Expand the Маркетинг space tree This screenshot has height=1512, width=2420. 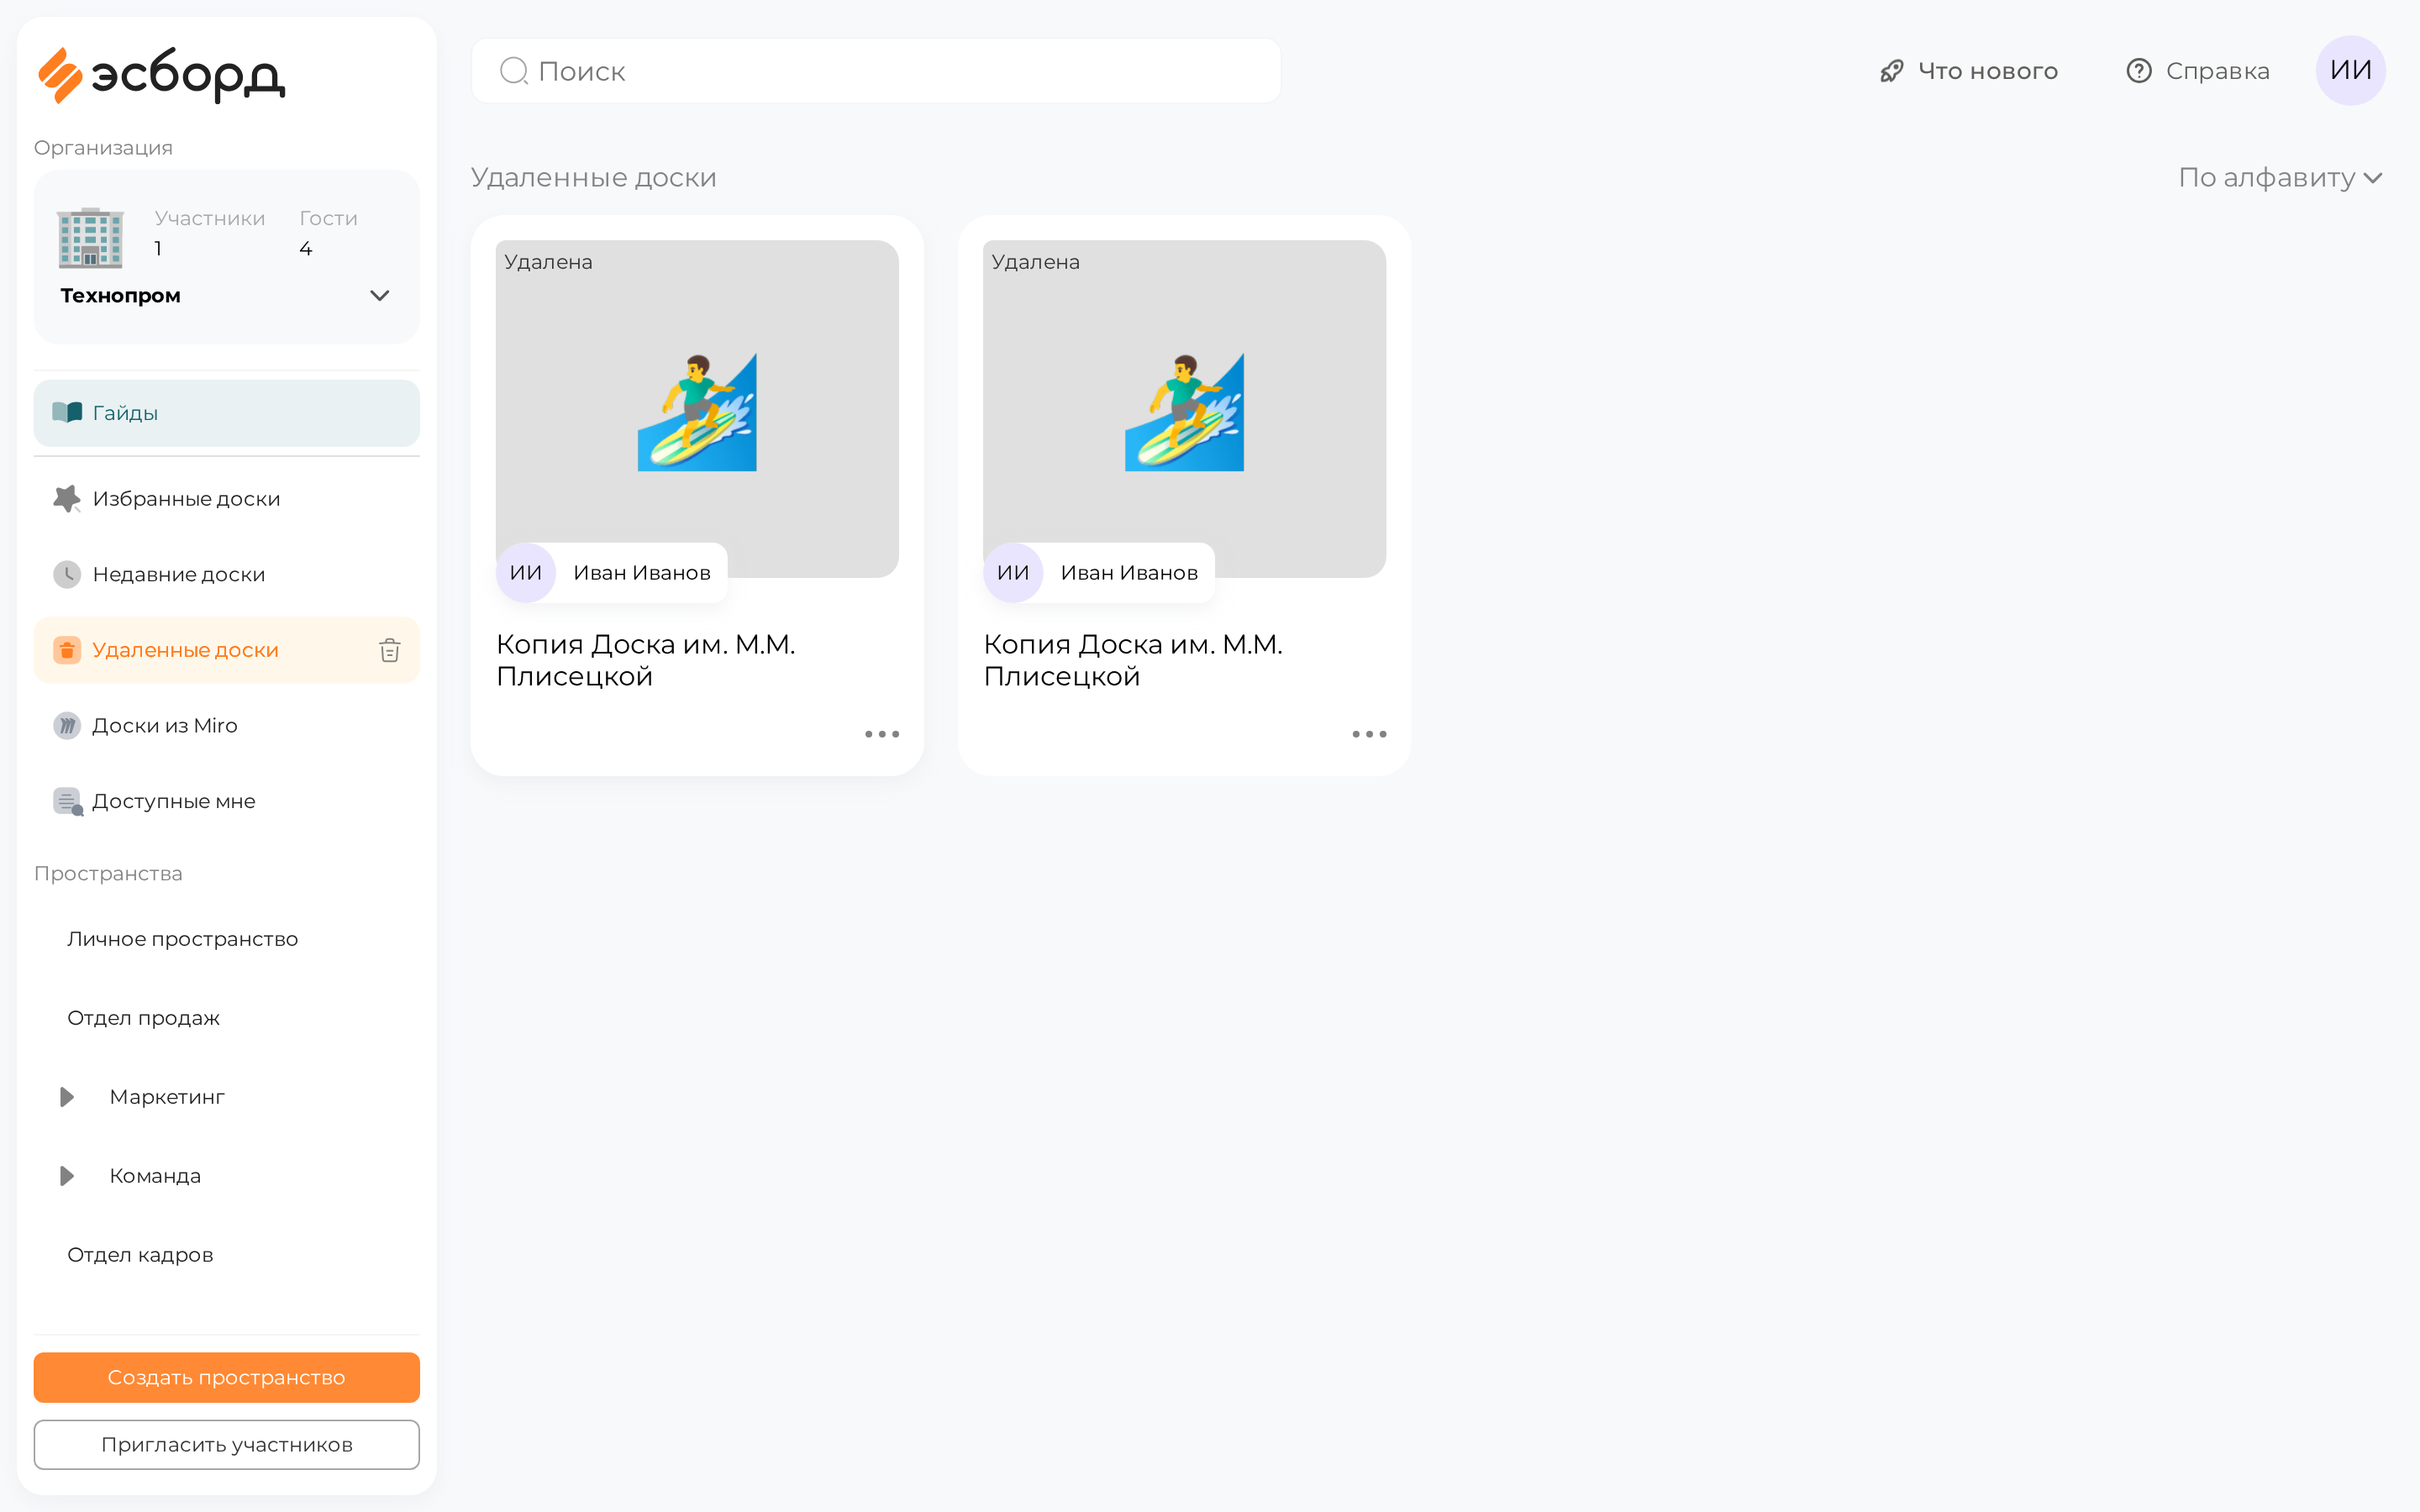(x=67, y=1097)
